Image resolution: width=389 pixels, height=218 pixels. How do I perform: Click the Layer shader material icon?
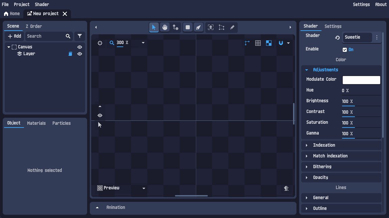[x=71, y=54]
